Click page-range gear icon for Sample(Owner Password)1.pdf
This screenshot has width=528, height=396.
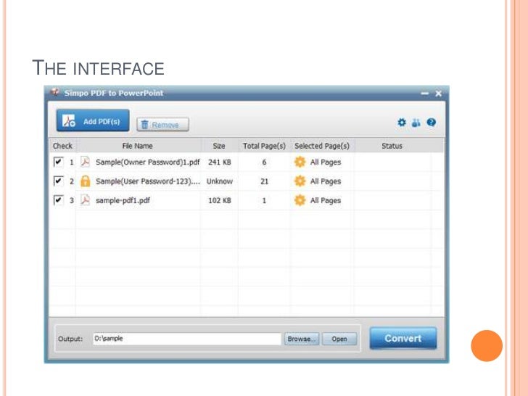(x=300, y=162)
